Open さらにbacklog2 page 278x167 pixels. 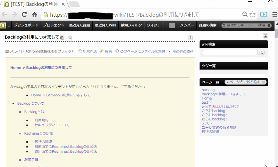pyautogui.click(x=214, y=115)
